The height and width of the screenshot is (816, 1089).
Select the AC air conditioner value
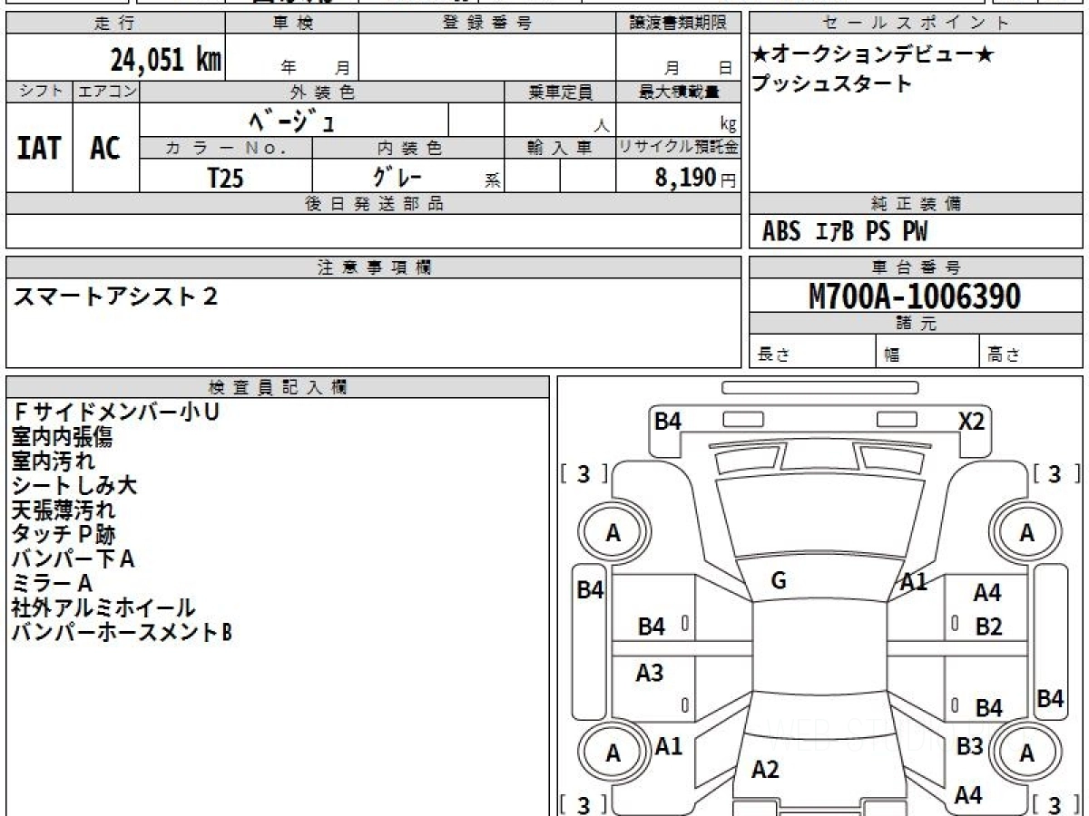click(106, 148)
